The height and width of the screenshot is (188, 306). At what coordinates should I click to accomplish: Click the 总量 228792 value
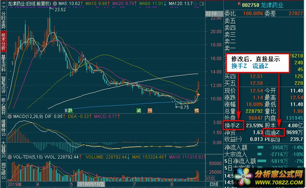pos(254,111)
